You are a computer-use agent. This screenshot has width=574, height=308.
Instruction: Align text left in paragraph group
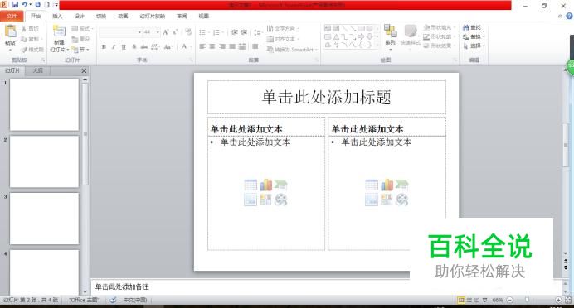click(x=202, y=46)
